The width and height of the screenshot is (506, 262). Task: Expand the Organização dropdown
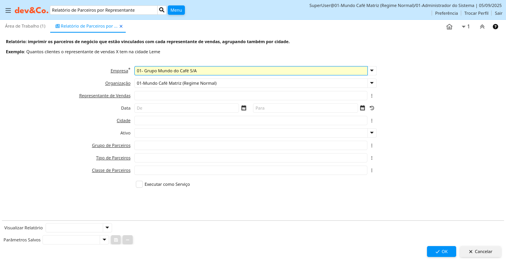click(372, 83)
